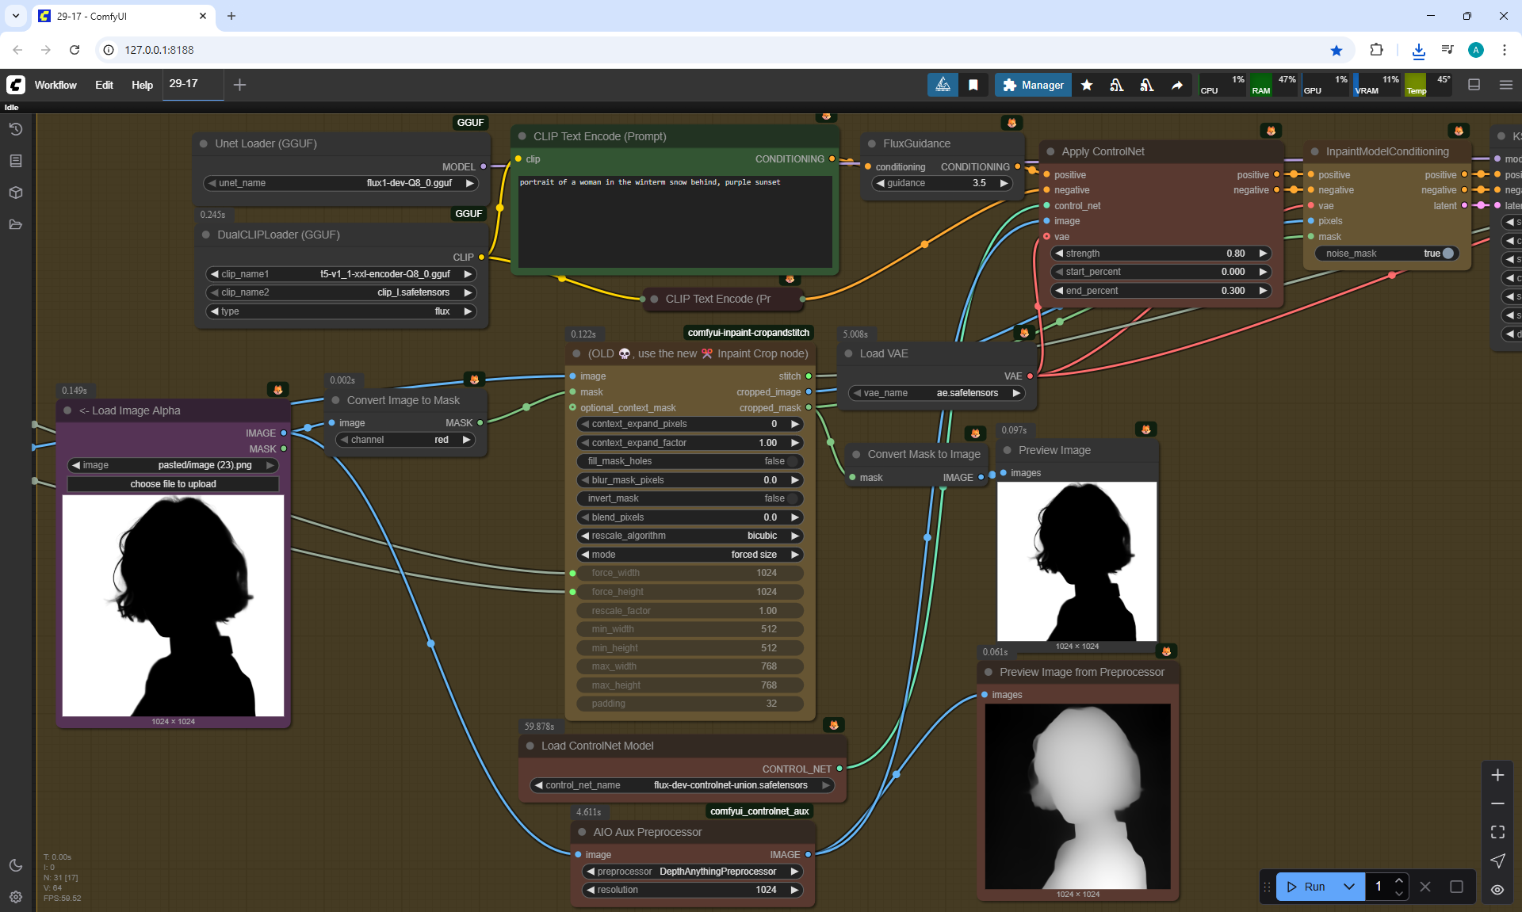
Task: Toggle invert_mask in Inpaint Crop node
Action: (x=792, y=498)
